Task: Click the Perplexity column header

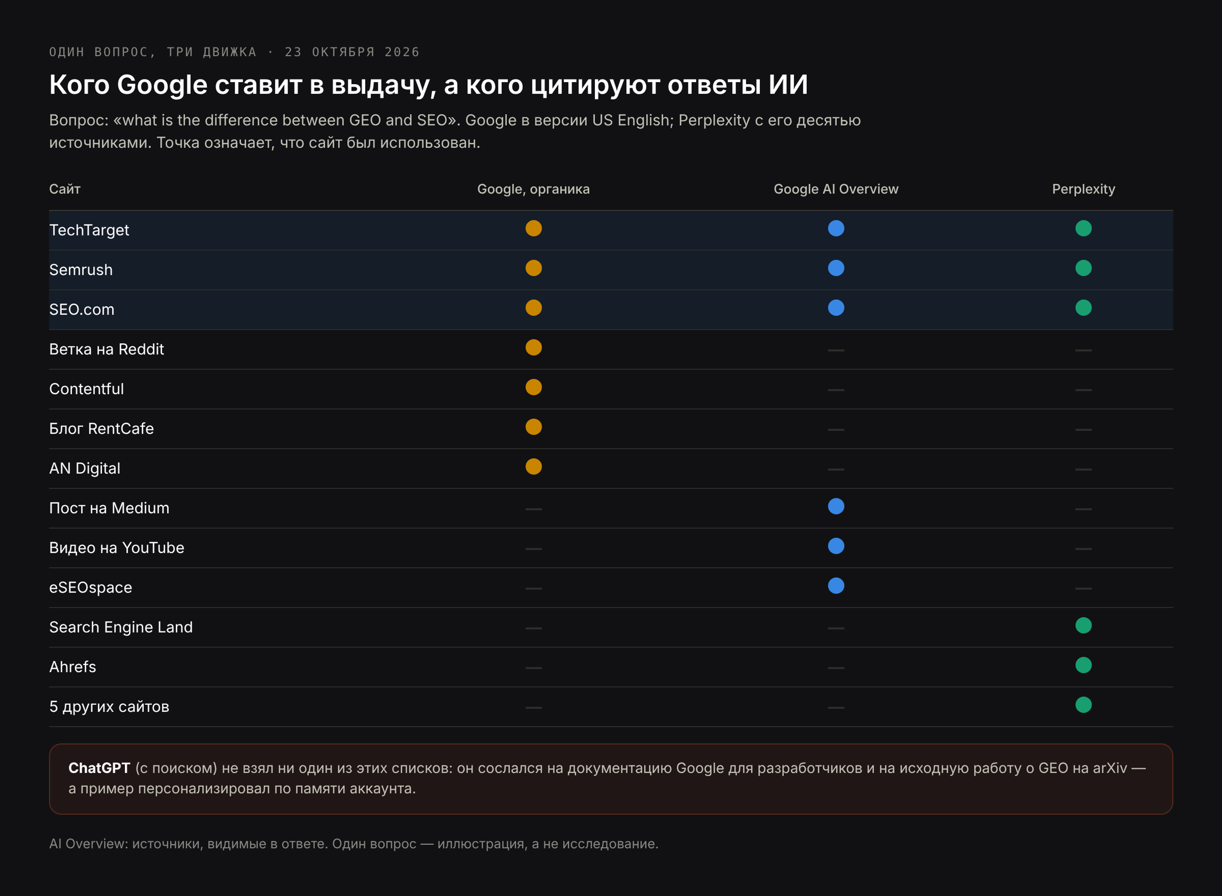Action: (1083, 189)
